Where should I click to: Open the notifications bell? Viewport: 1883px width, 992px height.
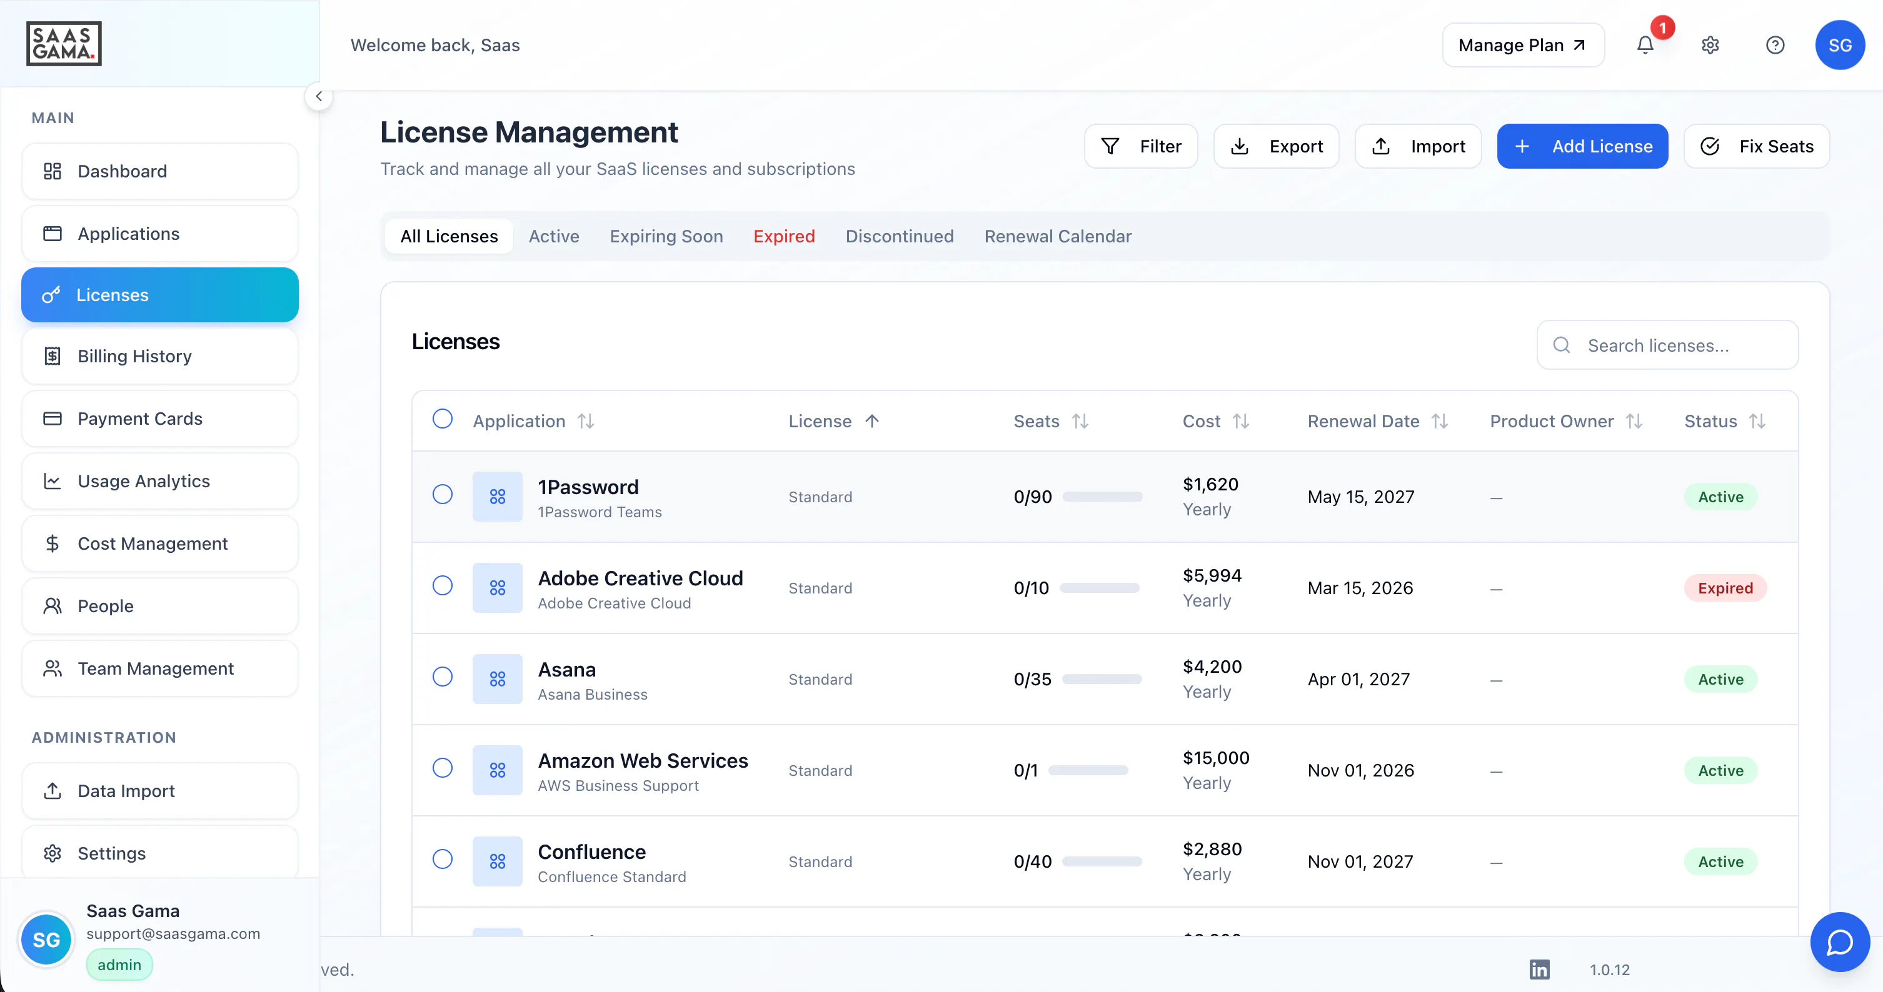click(1645, 46)
